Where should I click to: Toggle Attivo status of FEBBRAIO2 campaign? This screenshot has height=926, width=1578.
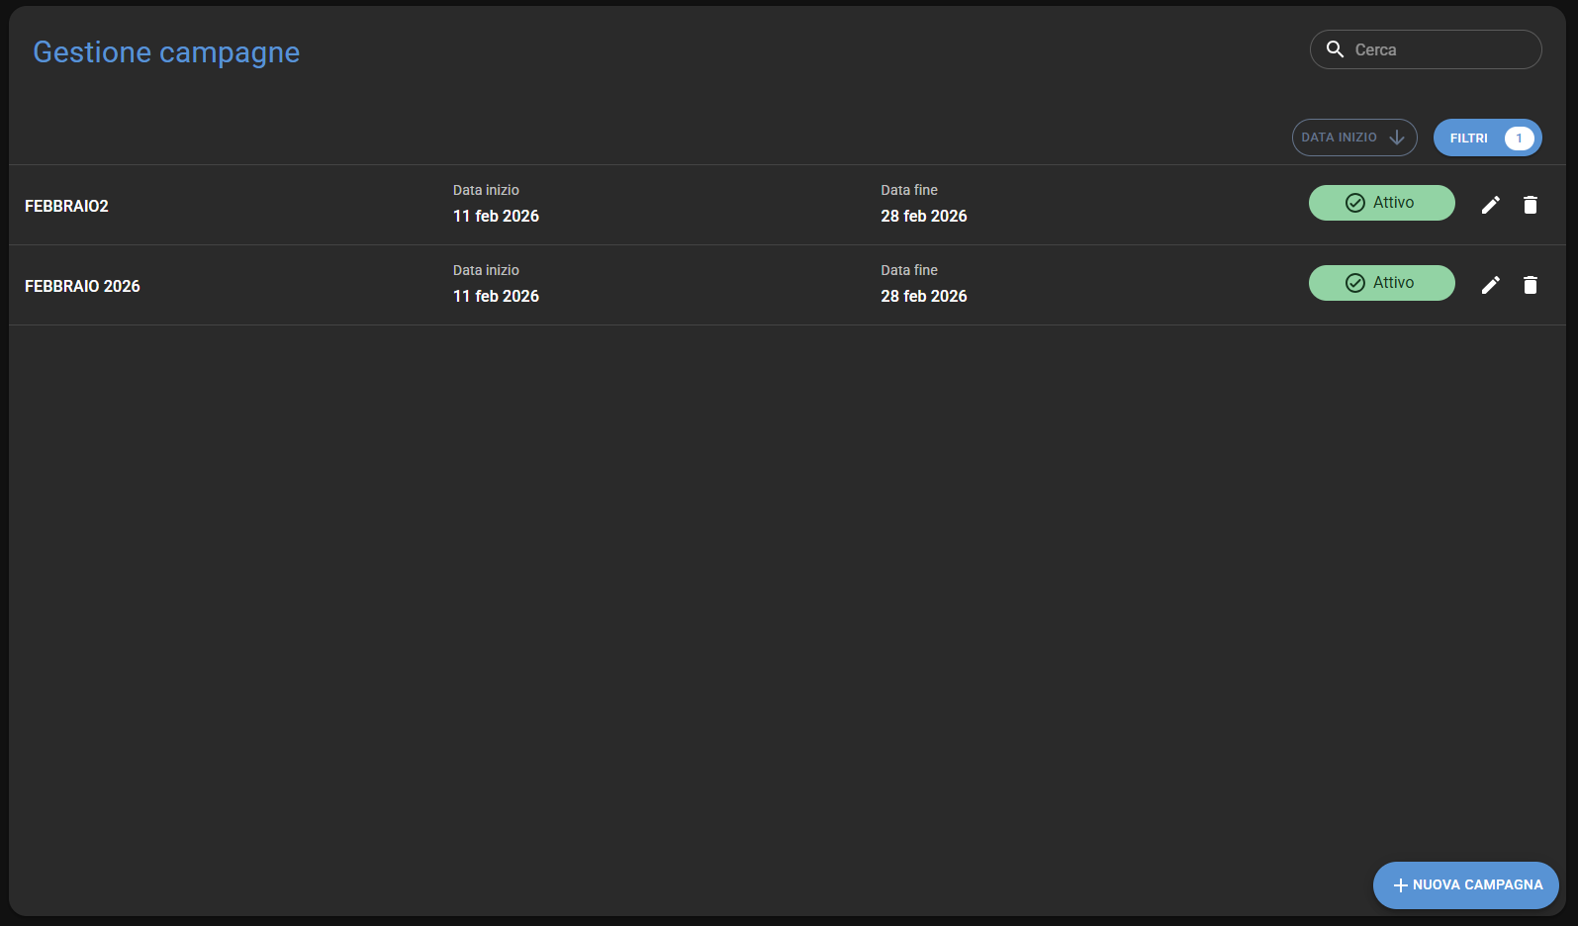(x=1381, y=203)
